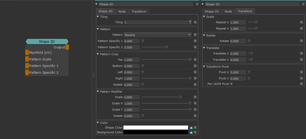
Task: Reset Repeat U using its R icon
Action: click(x=302, y=22)
